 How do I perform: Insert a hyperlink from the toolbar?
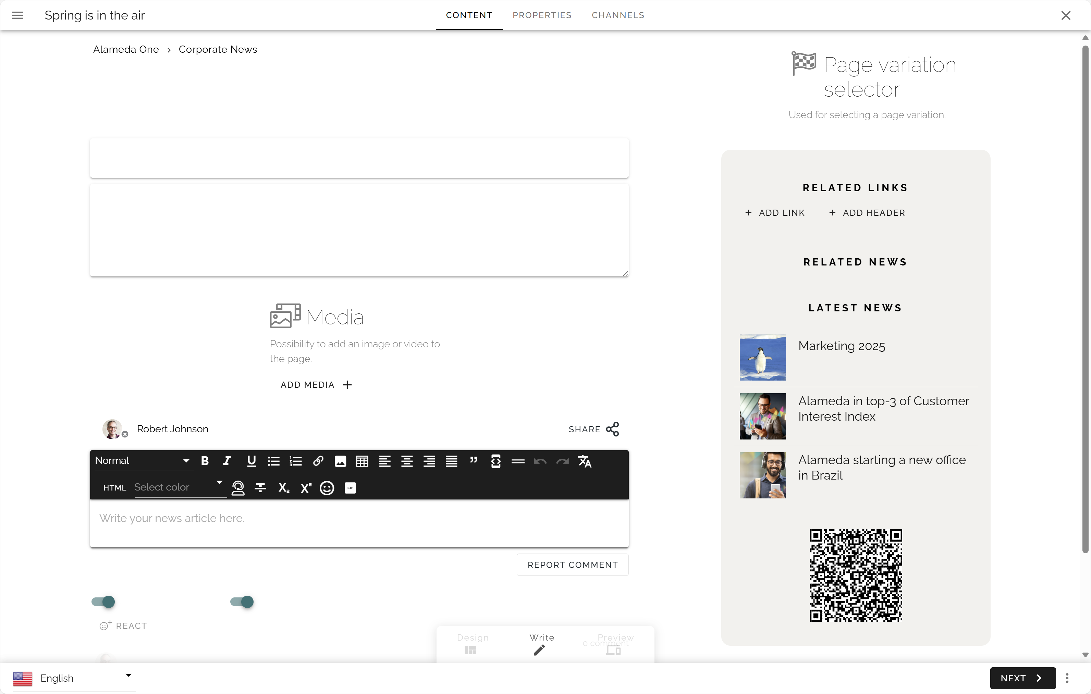[x=318, y=461]
